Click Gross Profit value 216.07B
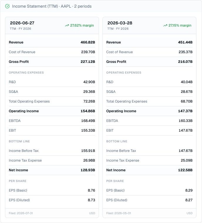 [185, 62]
